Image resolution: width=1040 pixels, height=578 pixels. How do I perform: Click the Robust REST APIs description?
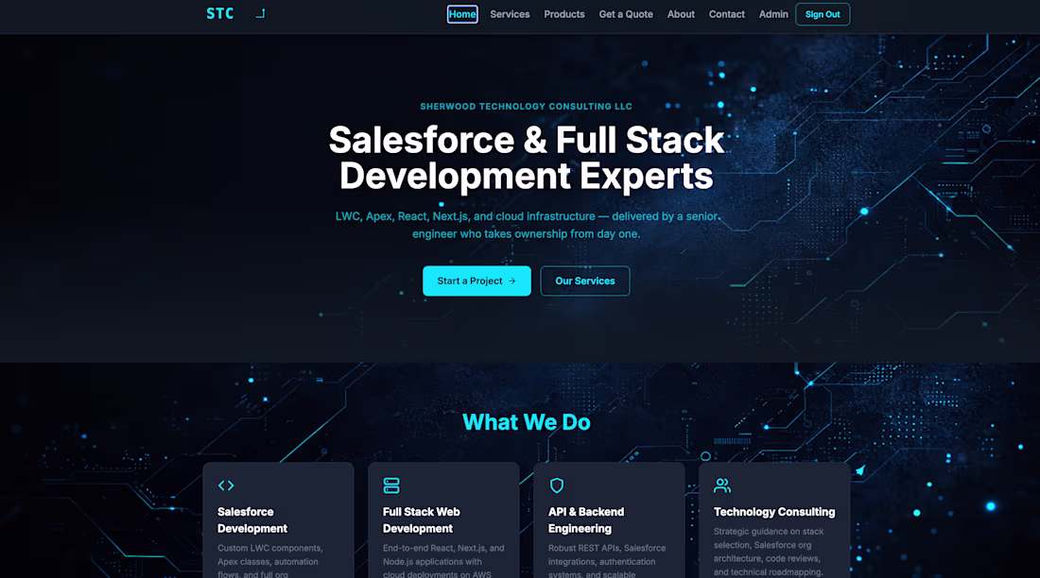pos(607,561)
